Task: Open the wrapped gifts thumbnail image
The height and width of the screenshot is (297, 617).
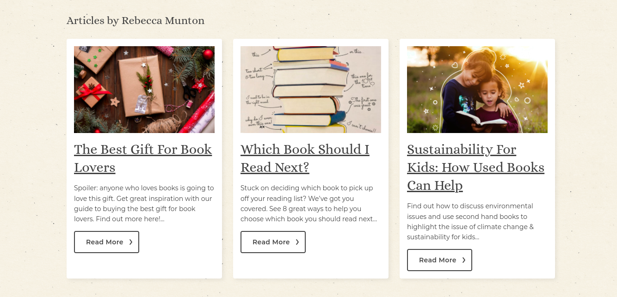Action: coord(144,90)
